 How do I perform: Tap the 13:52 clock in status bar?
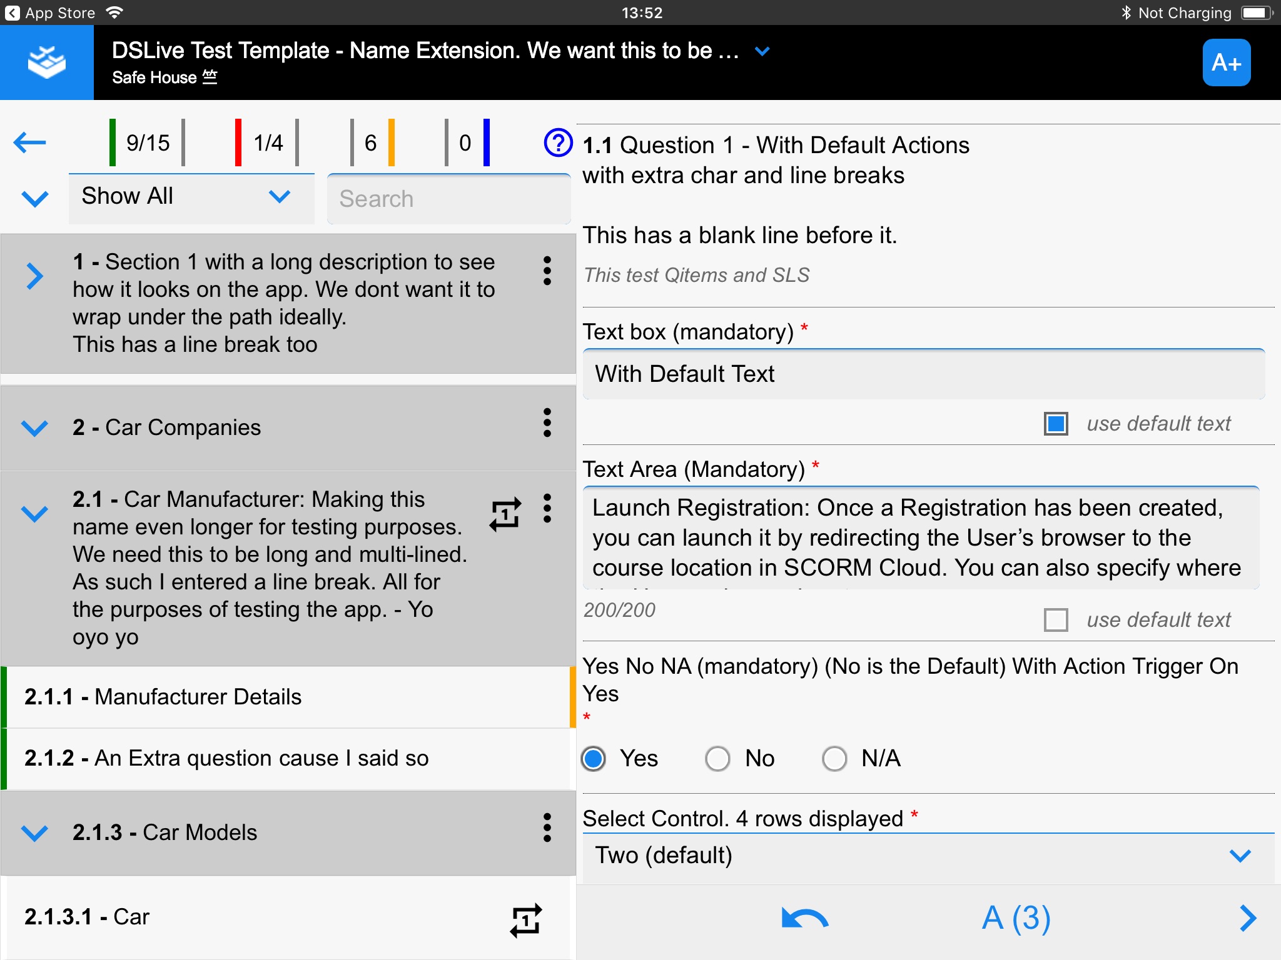[642, 12]
